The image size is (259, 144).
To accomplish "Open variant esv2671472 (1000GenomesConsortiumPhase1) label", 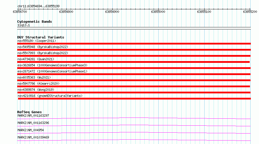I will (x=52, y=71).
